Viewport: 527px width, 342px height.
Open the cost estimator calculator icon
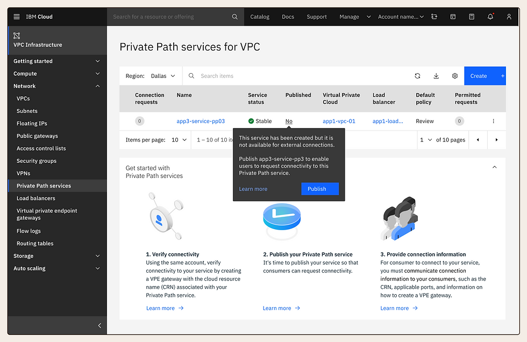472,17
